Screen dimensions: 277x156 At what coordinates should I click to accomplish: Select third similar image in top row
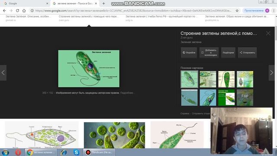[x=226, y=79]
